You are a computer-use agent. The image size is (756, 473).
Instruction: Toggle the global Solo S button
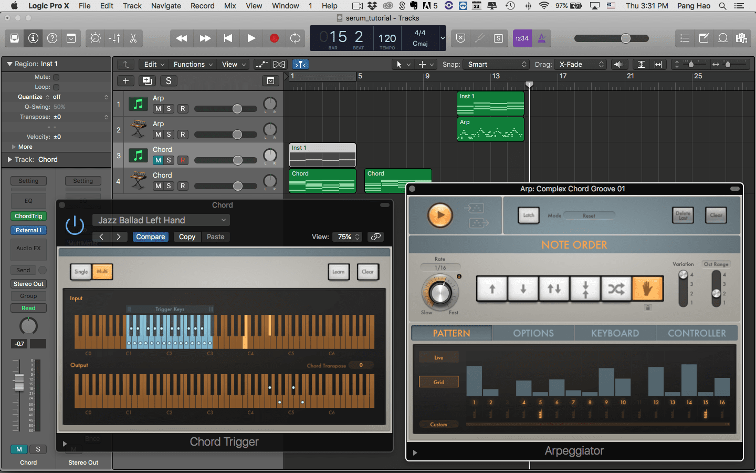[x=169, y=80]
